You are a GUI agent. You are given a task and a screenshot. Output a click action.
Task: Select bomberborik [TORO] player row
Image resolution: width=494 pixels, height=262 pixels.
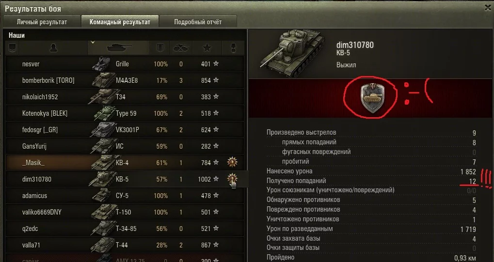(x=125, y=80)
